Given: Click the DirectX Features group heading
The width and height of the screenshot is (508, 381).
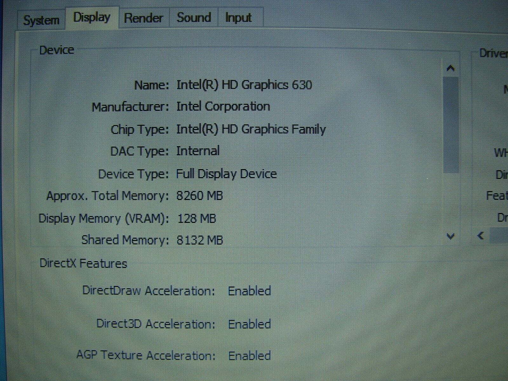Looking at the screenshot, I should pyautogui.click(x=83, y=264).
